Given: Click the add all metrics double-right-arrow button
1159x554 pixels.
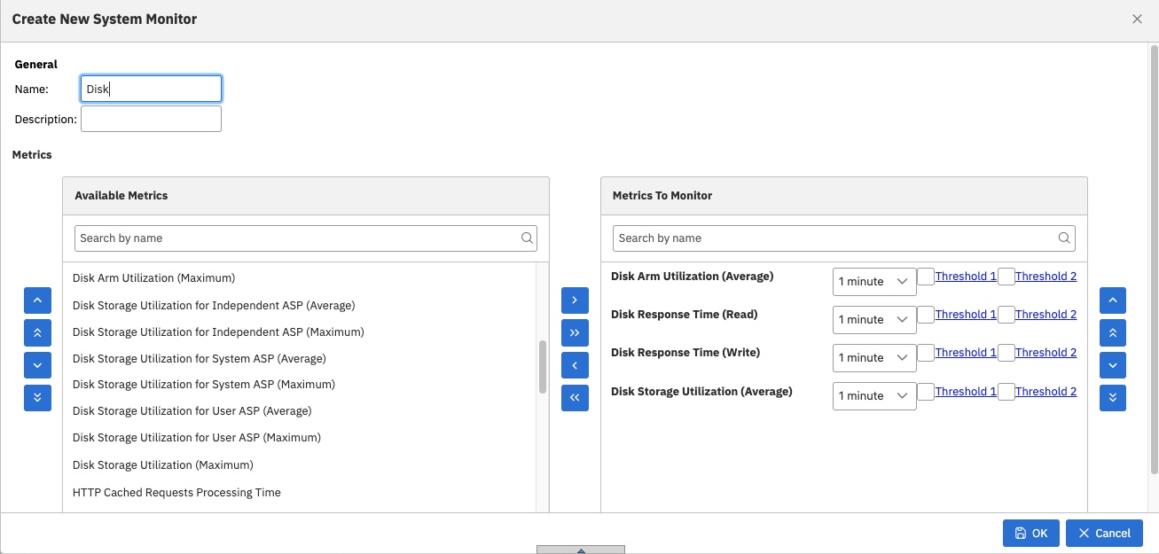Looking at the screenshot, I should (x=575, y=332).
